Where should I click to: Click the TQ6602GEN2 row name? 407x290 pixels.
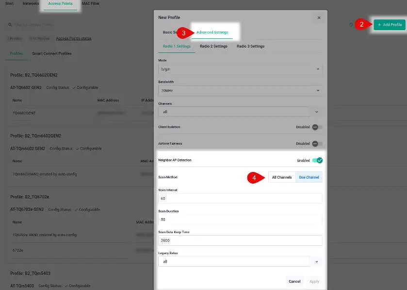24,113
